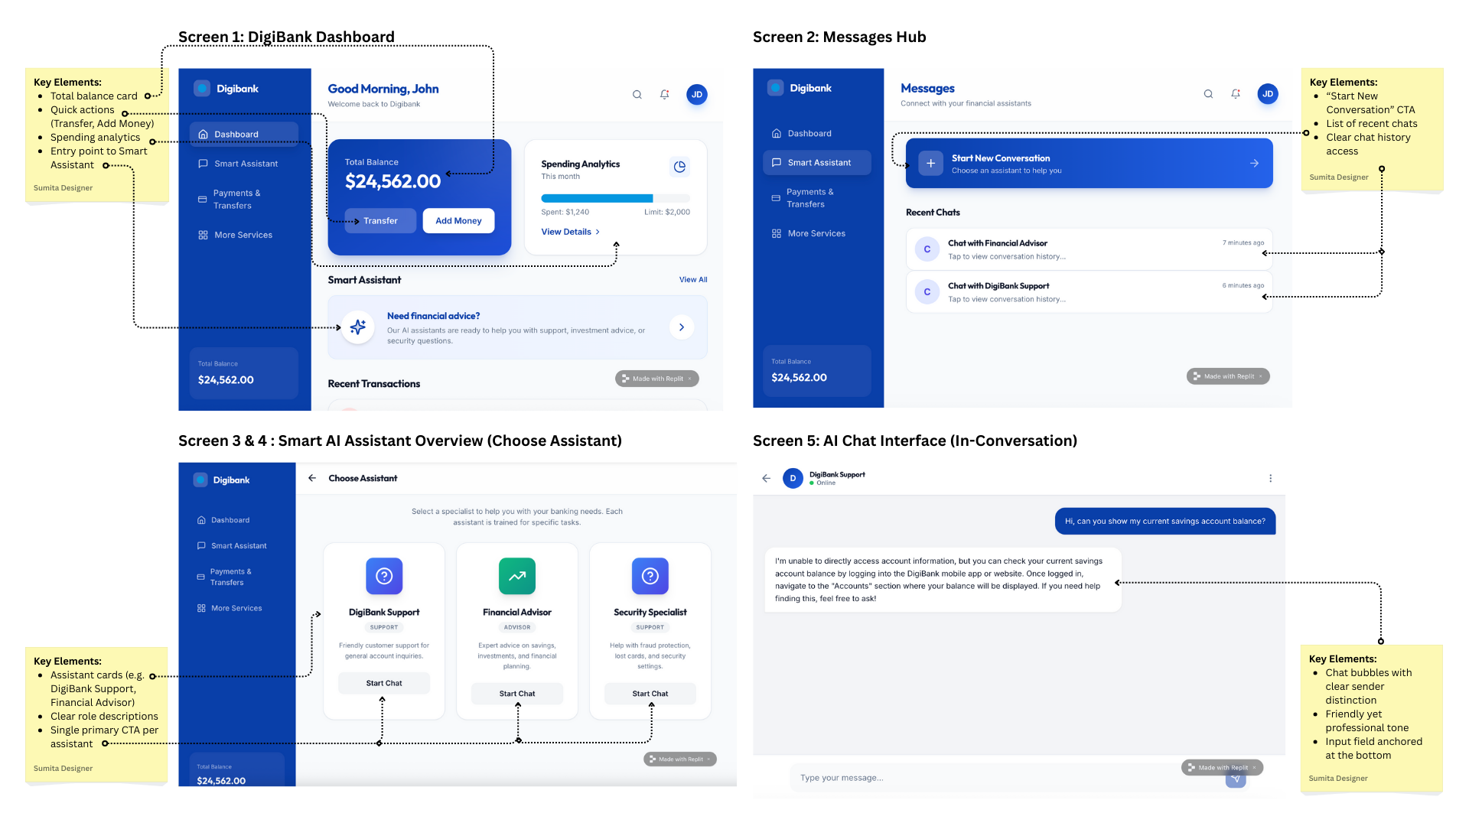The height and width of the screenshot is (826, 1469).
Task: Open More Services in Messages sidebar
Action: [x=816, y=233]
